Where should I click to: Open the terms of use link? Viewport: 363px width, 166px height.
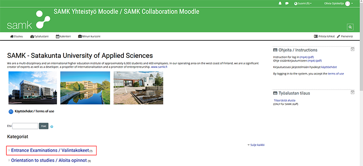(336, 74)
